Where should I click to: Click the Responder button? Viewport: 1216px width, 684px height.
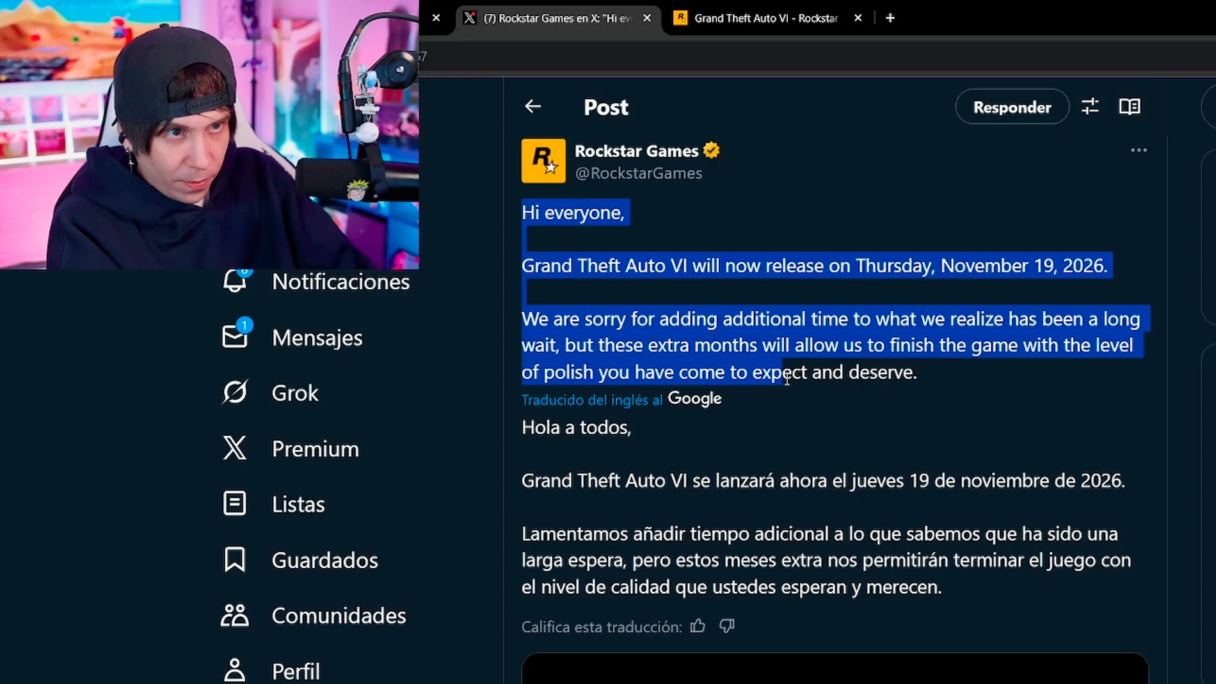point(1011,106)
